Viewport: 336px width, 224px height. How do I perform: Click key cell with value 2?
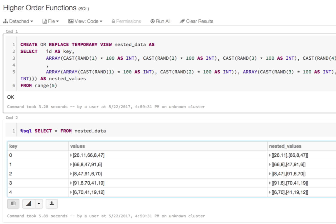point(38,174)
